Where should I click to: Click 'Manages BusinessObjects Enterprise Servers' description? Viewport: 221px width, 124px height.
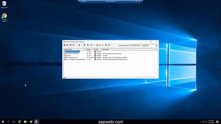[x=115, y=60]
